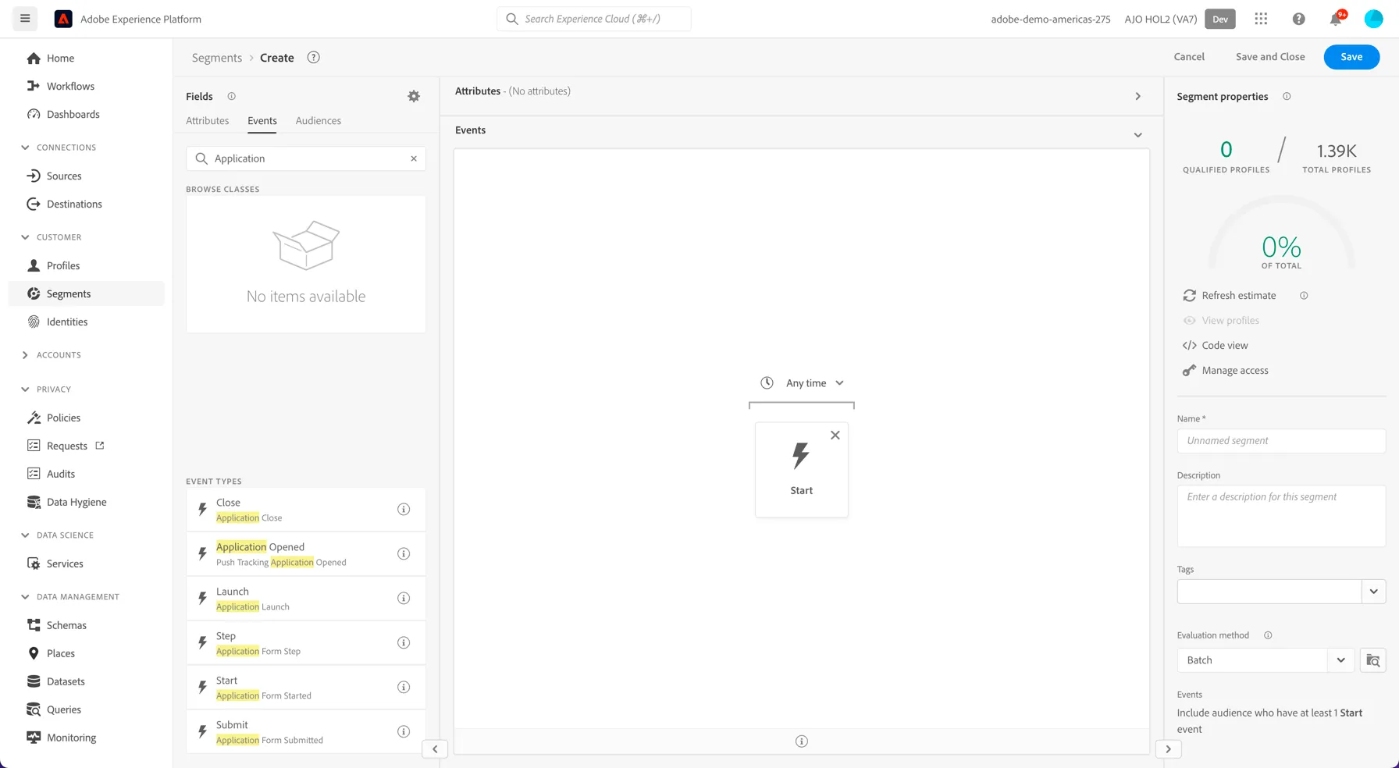Collapse Segment properties panel arrow
This screenshot has height=768, width=1399.
coord(1168,749)
